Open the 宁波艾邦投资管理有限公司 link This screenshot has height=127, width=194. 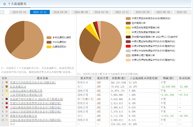click(x=26, y=95)
